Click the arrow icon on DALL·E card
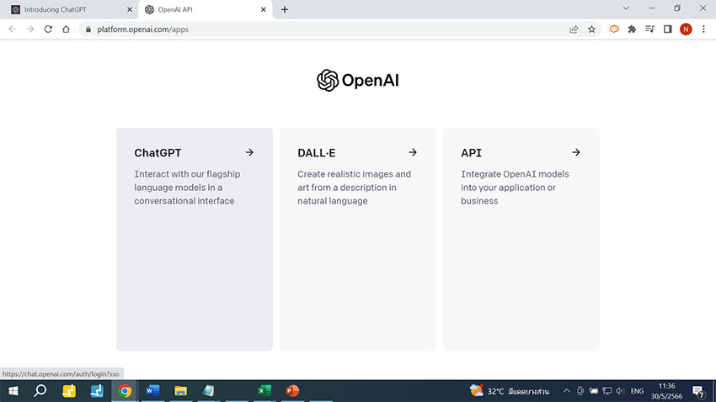The image size is (716, 402). (413, 152)
